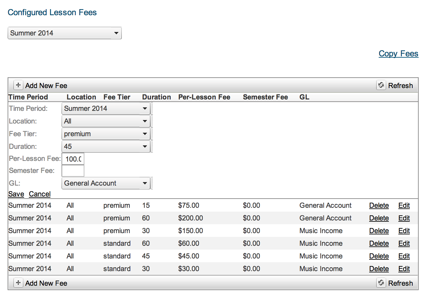Open the Duration dropdown showing 45

tap(106, 147)
